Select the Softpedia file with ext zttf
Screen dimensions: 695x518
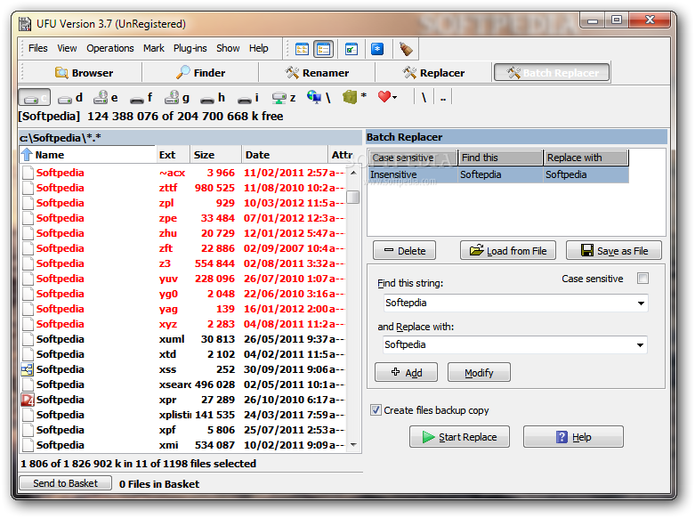(183, 188)
